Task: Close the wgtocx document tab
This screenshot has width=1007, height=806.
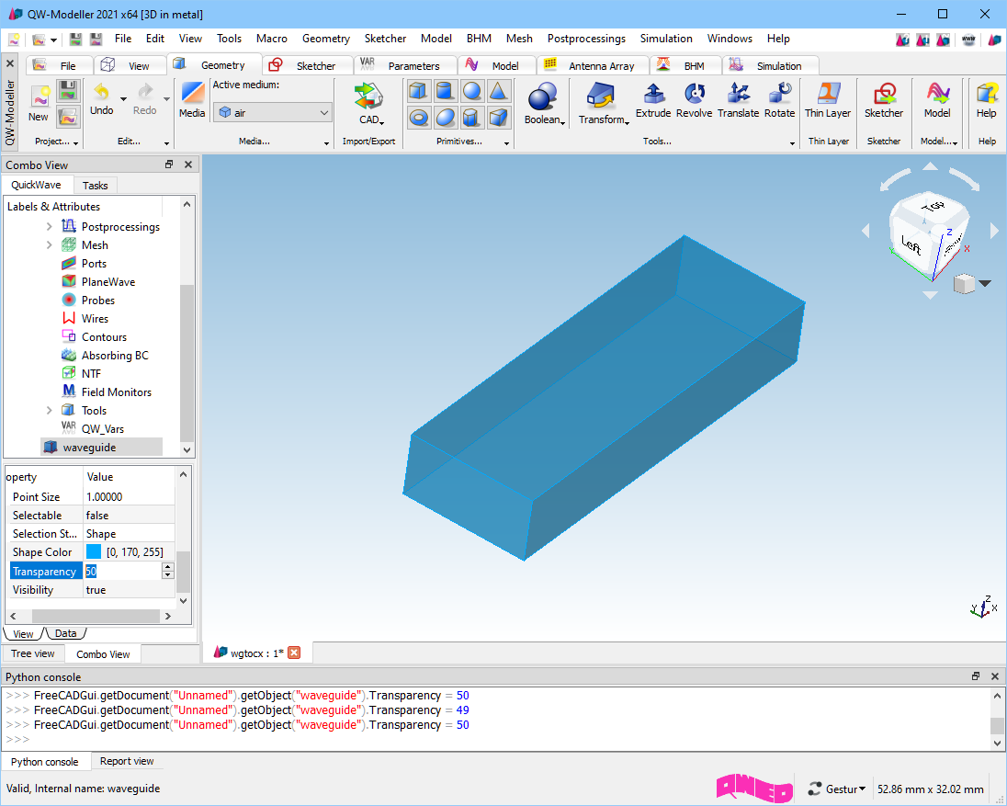Action: (294, 653)
